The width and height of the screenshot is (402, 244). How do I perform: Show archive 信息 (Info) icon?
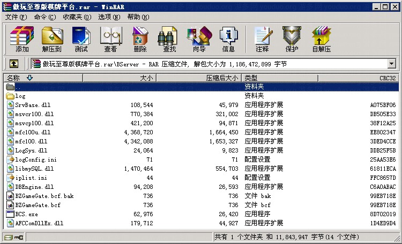[x=228, y=39]
